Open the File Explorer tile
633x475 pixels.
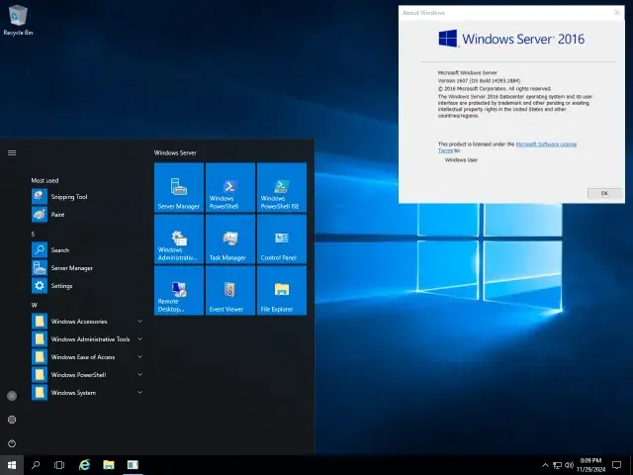click(x=282, y=290)
